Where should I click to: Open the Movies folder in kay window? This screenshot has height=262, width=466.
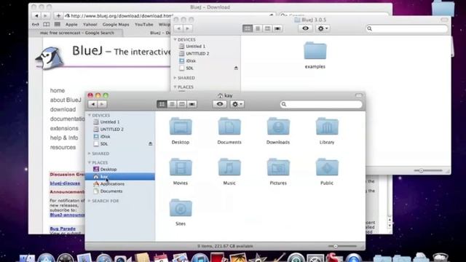tap(181, 167)
